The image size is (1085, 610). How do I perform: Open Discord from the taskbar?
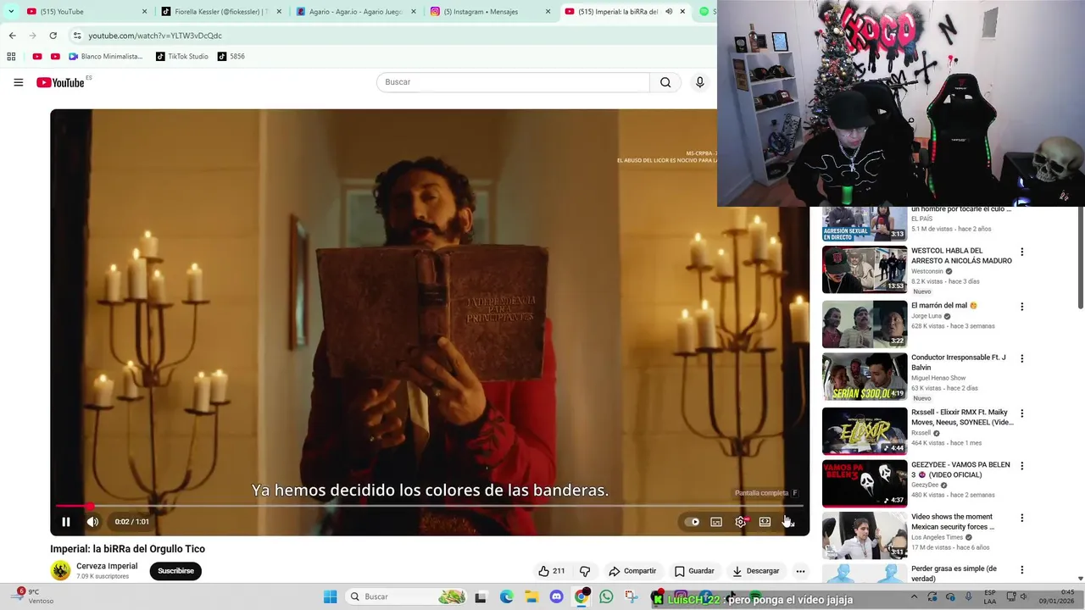(556, 597)
